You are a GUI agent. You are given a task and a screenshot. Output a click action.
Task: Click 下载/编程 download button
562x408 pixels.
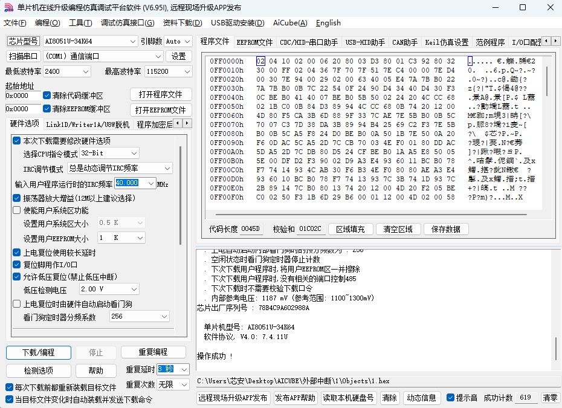coord(38,352)
